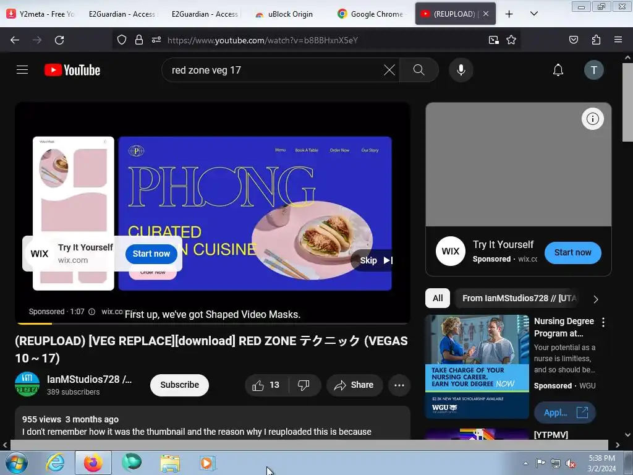This screenshot has height=475, width=633.
Task: Open Windows Explorer folder on taskbar
Action: coord(170,463)
